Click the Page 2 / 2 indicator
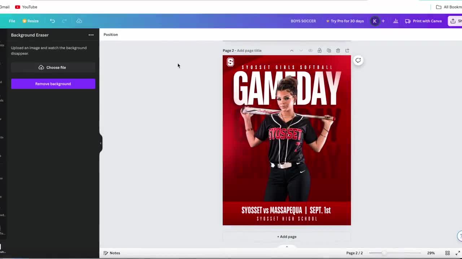The height and width of the screenshot is (259, 462). 354,253
